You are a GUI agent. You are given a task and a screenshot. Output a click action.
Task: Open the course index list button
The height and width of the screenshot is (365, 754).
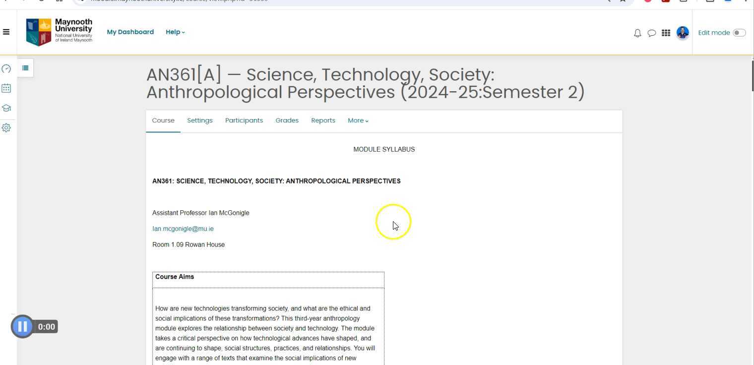(25, 68)
